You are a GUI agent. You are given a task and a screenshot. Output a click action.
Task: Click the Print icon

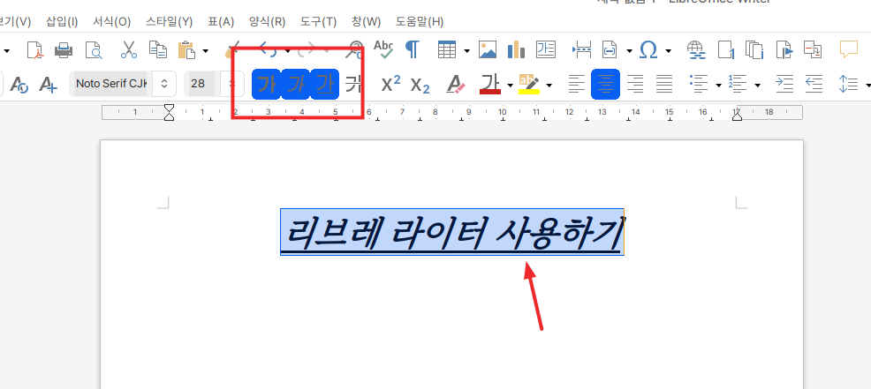tap(64, 49)
